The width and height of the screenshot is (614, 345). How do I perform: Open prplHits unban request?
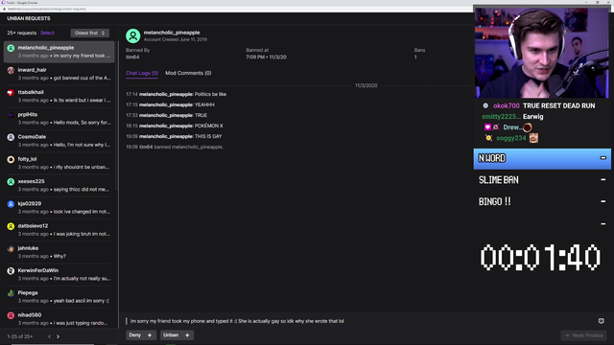pos(59,119)
